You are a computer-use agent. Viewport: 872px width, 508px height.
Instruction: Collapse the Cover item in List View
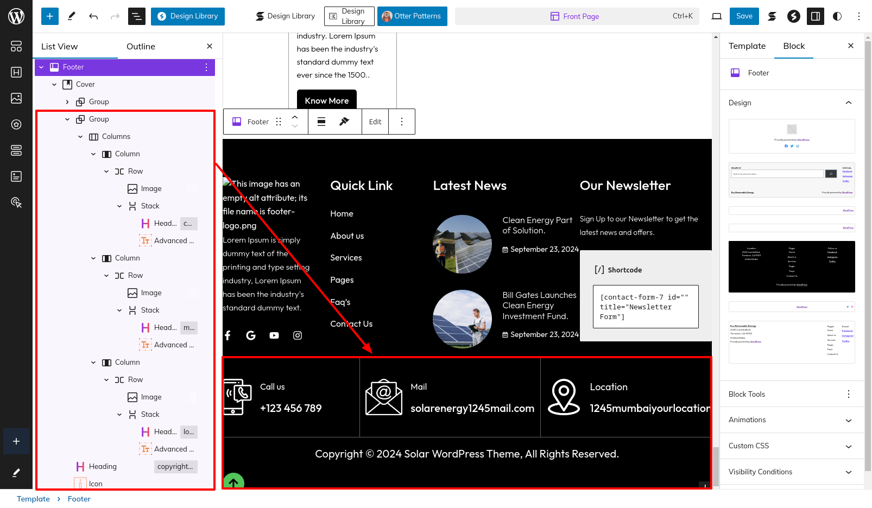[54, 85]
